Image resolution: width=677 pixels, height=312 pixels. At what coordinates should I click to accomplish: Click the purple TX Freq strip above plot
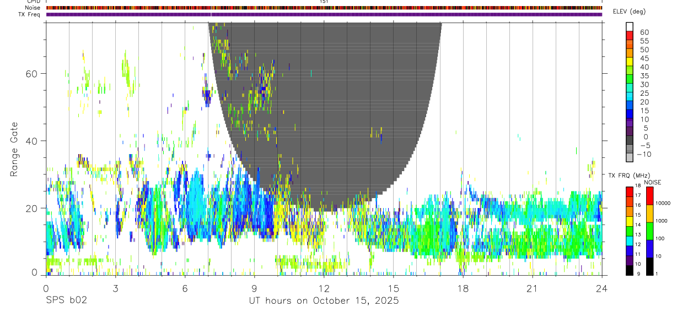point(324,14)
